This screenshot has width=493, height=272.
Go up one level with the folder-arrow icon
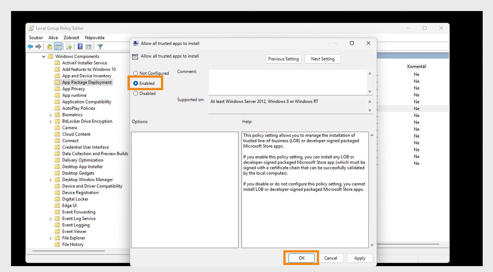(x=50, y=47)
